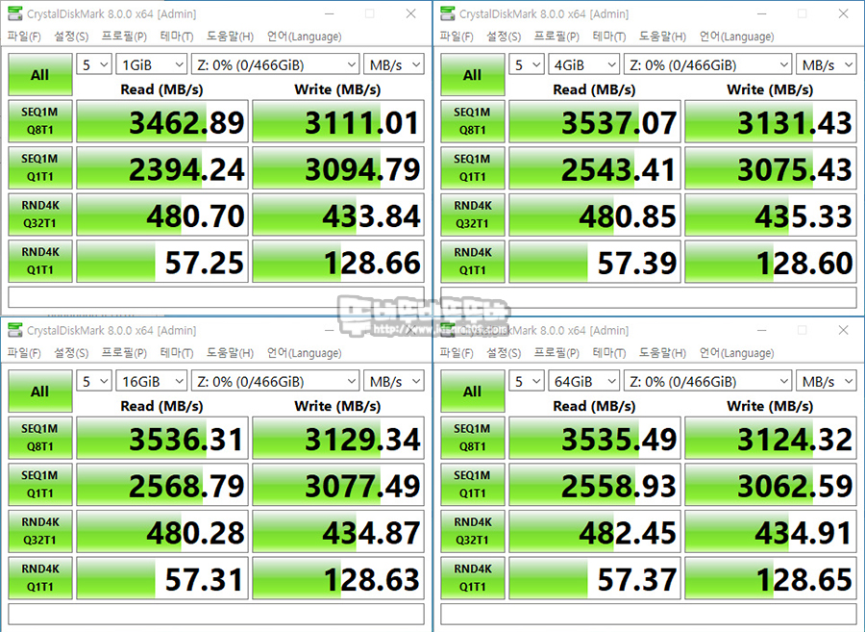Open drive selector in the 1GiB window
The image size is (865, 632).
point(275,64)
